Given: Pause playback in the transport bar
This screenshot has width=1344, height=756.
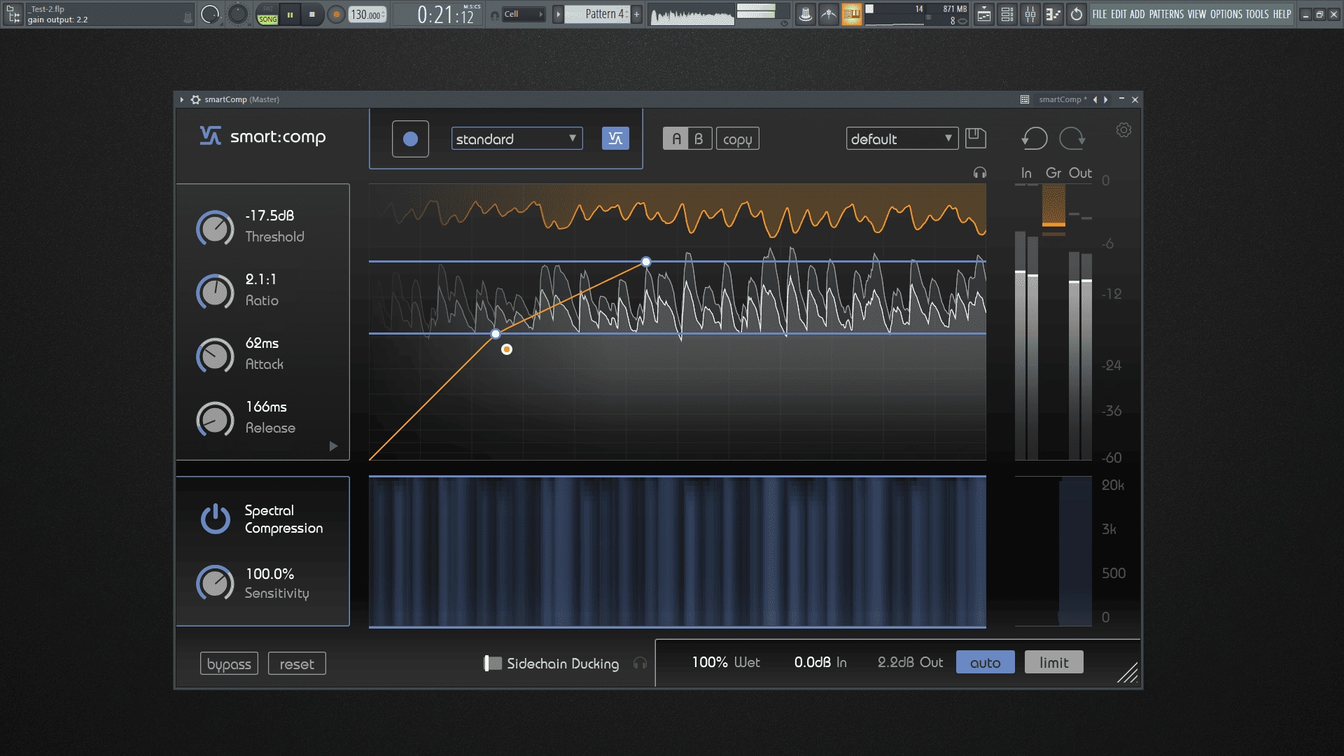Looking at the screenshot, I should point(290,14).
